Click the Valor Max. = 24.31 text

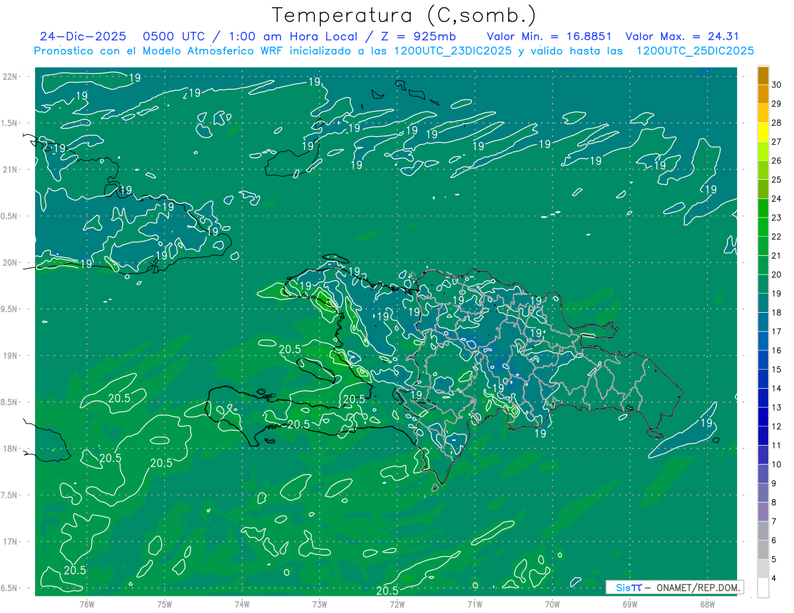click(x=682, y=36)
